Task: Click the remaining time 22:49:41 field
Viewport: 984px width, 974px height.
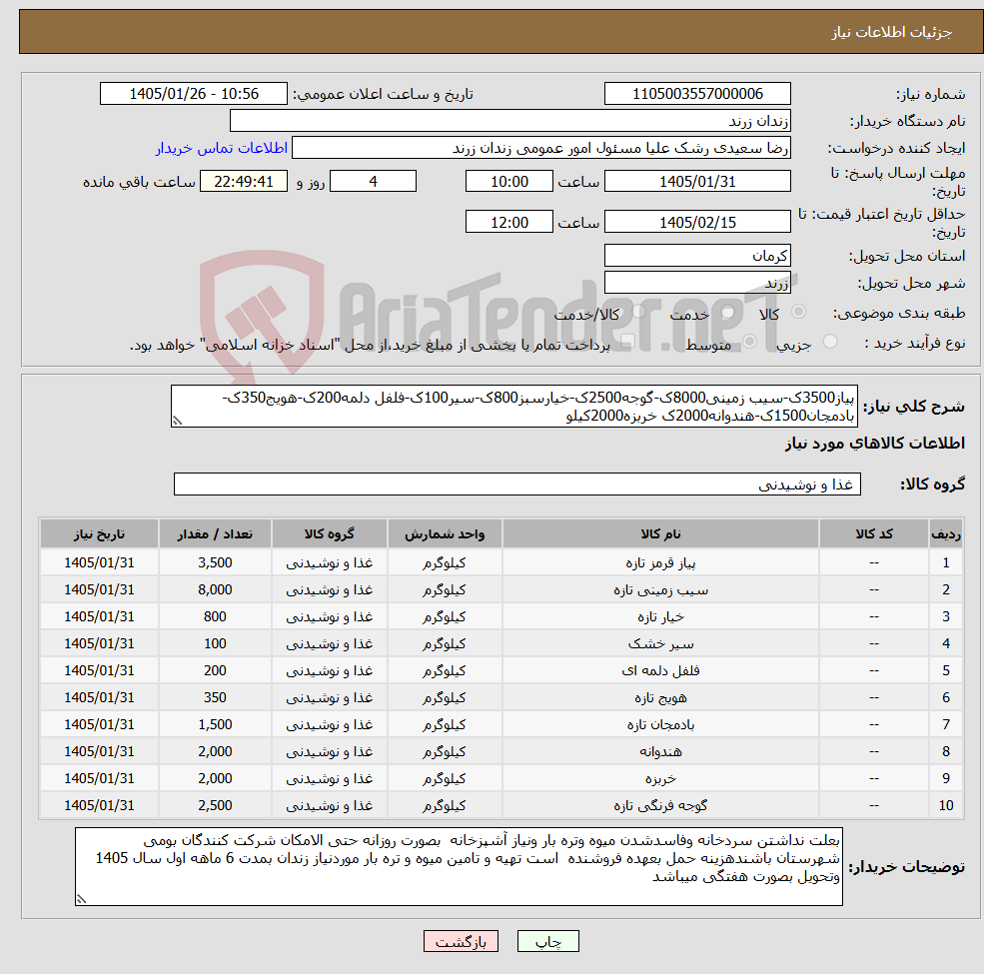Action: pyautogui.click(x=244, y=182)
